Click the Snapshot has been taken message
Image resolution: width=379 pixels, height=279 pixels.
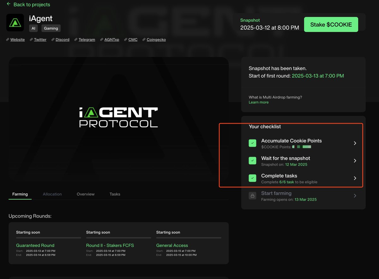pos(278,68)
